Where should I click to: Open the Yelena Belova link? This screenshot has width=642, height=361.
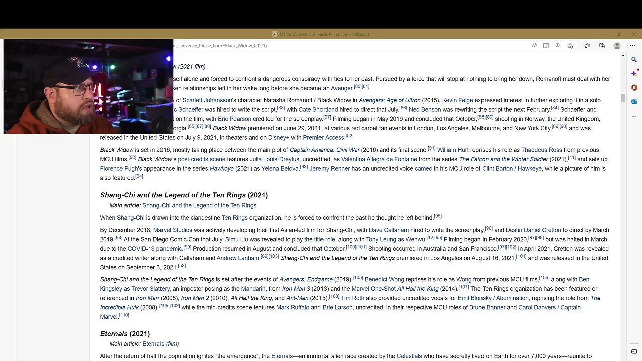click(x=280, y=169)
